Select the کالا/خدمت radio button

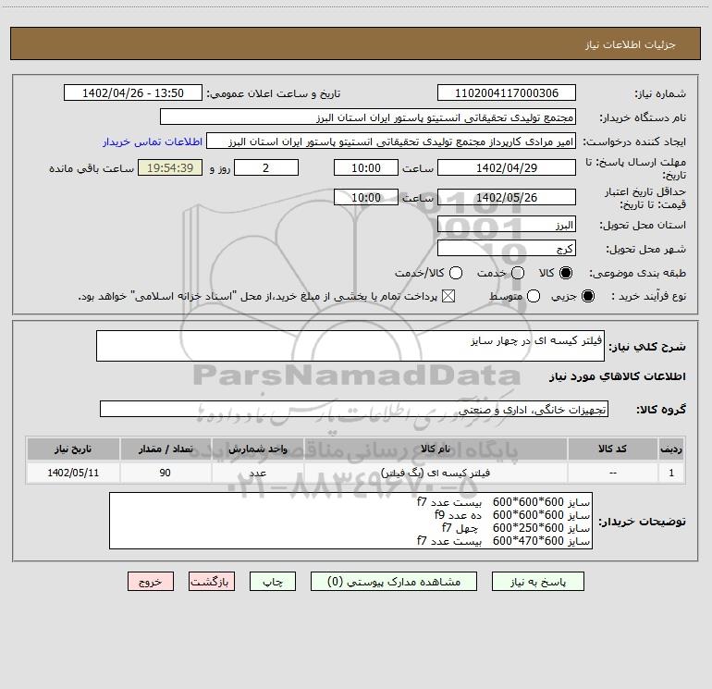pos(456,273)
